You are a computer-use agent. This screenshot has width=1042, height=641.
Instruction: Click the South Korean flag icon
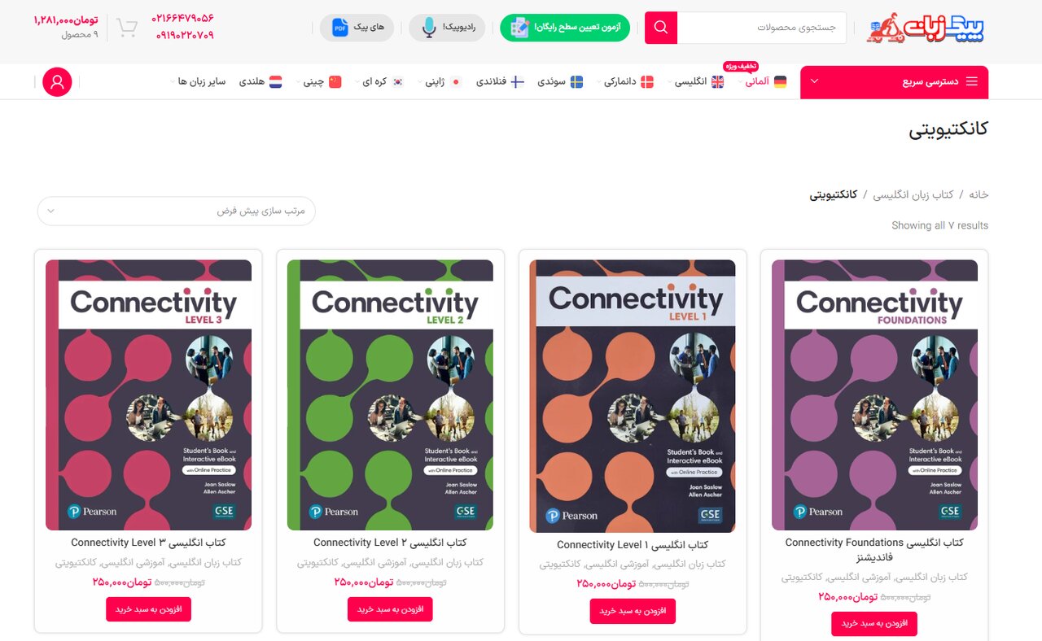click(397, 82)
